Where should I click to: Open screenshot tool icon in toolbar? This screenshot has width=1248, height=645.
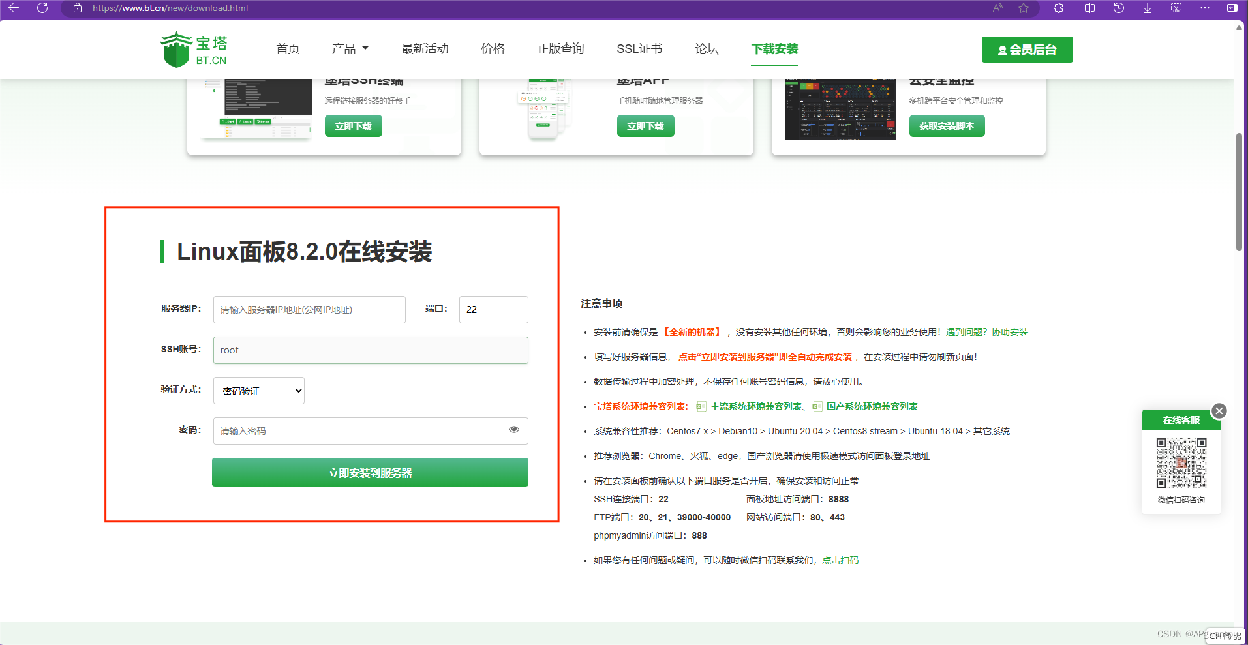pyautogui.click(x=1176, y=8)
